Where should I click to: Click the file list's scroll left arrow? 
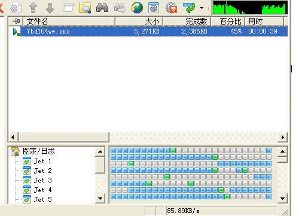click(x=13, y=137)
